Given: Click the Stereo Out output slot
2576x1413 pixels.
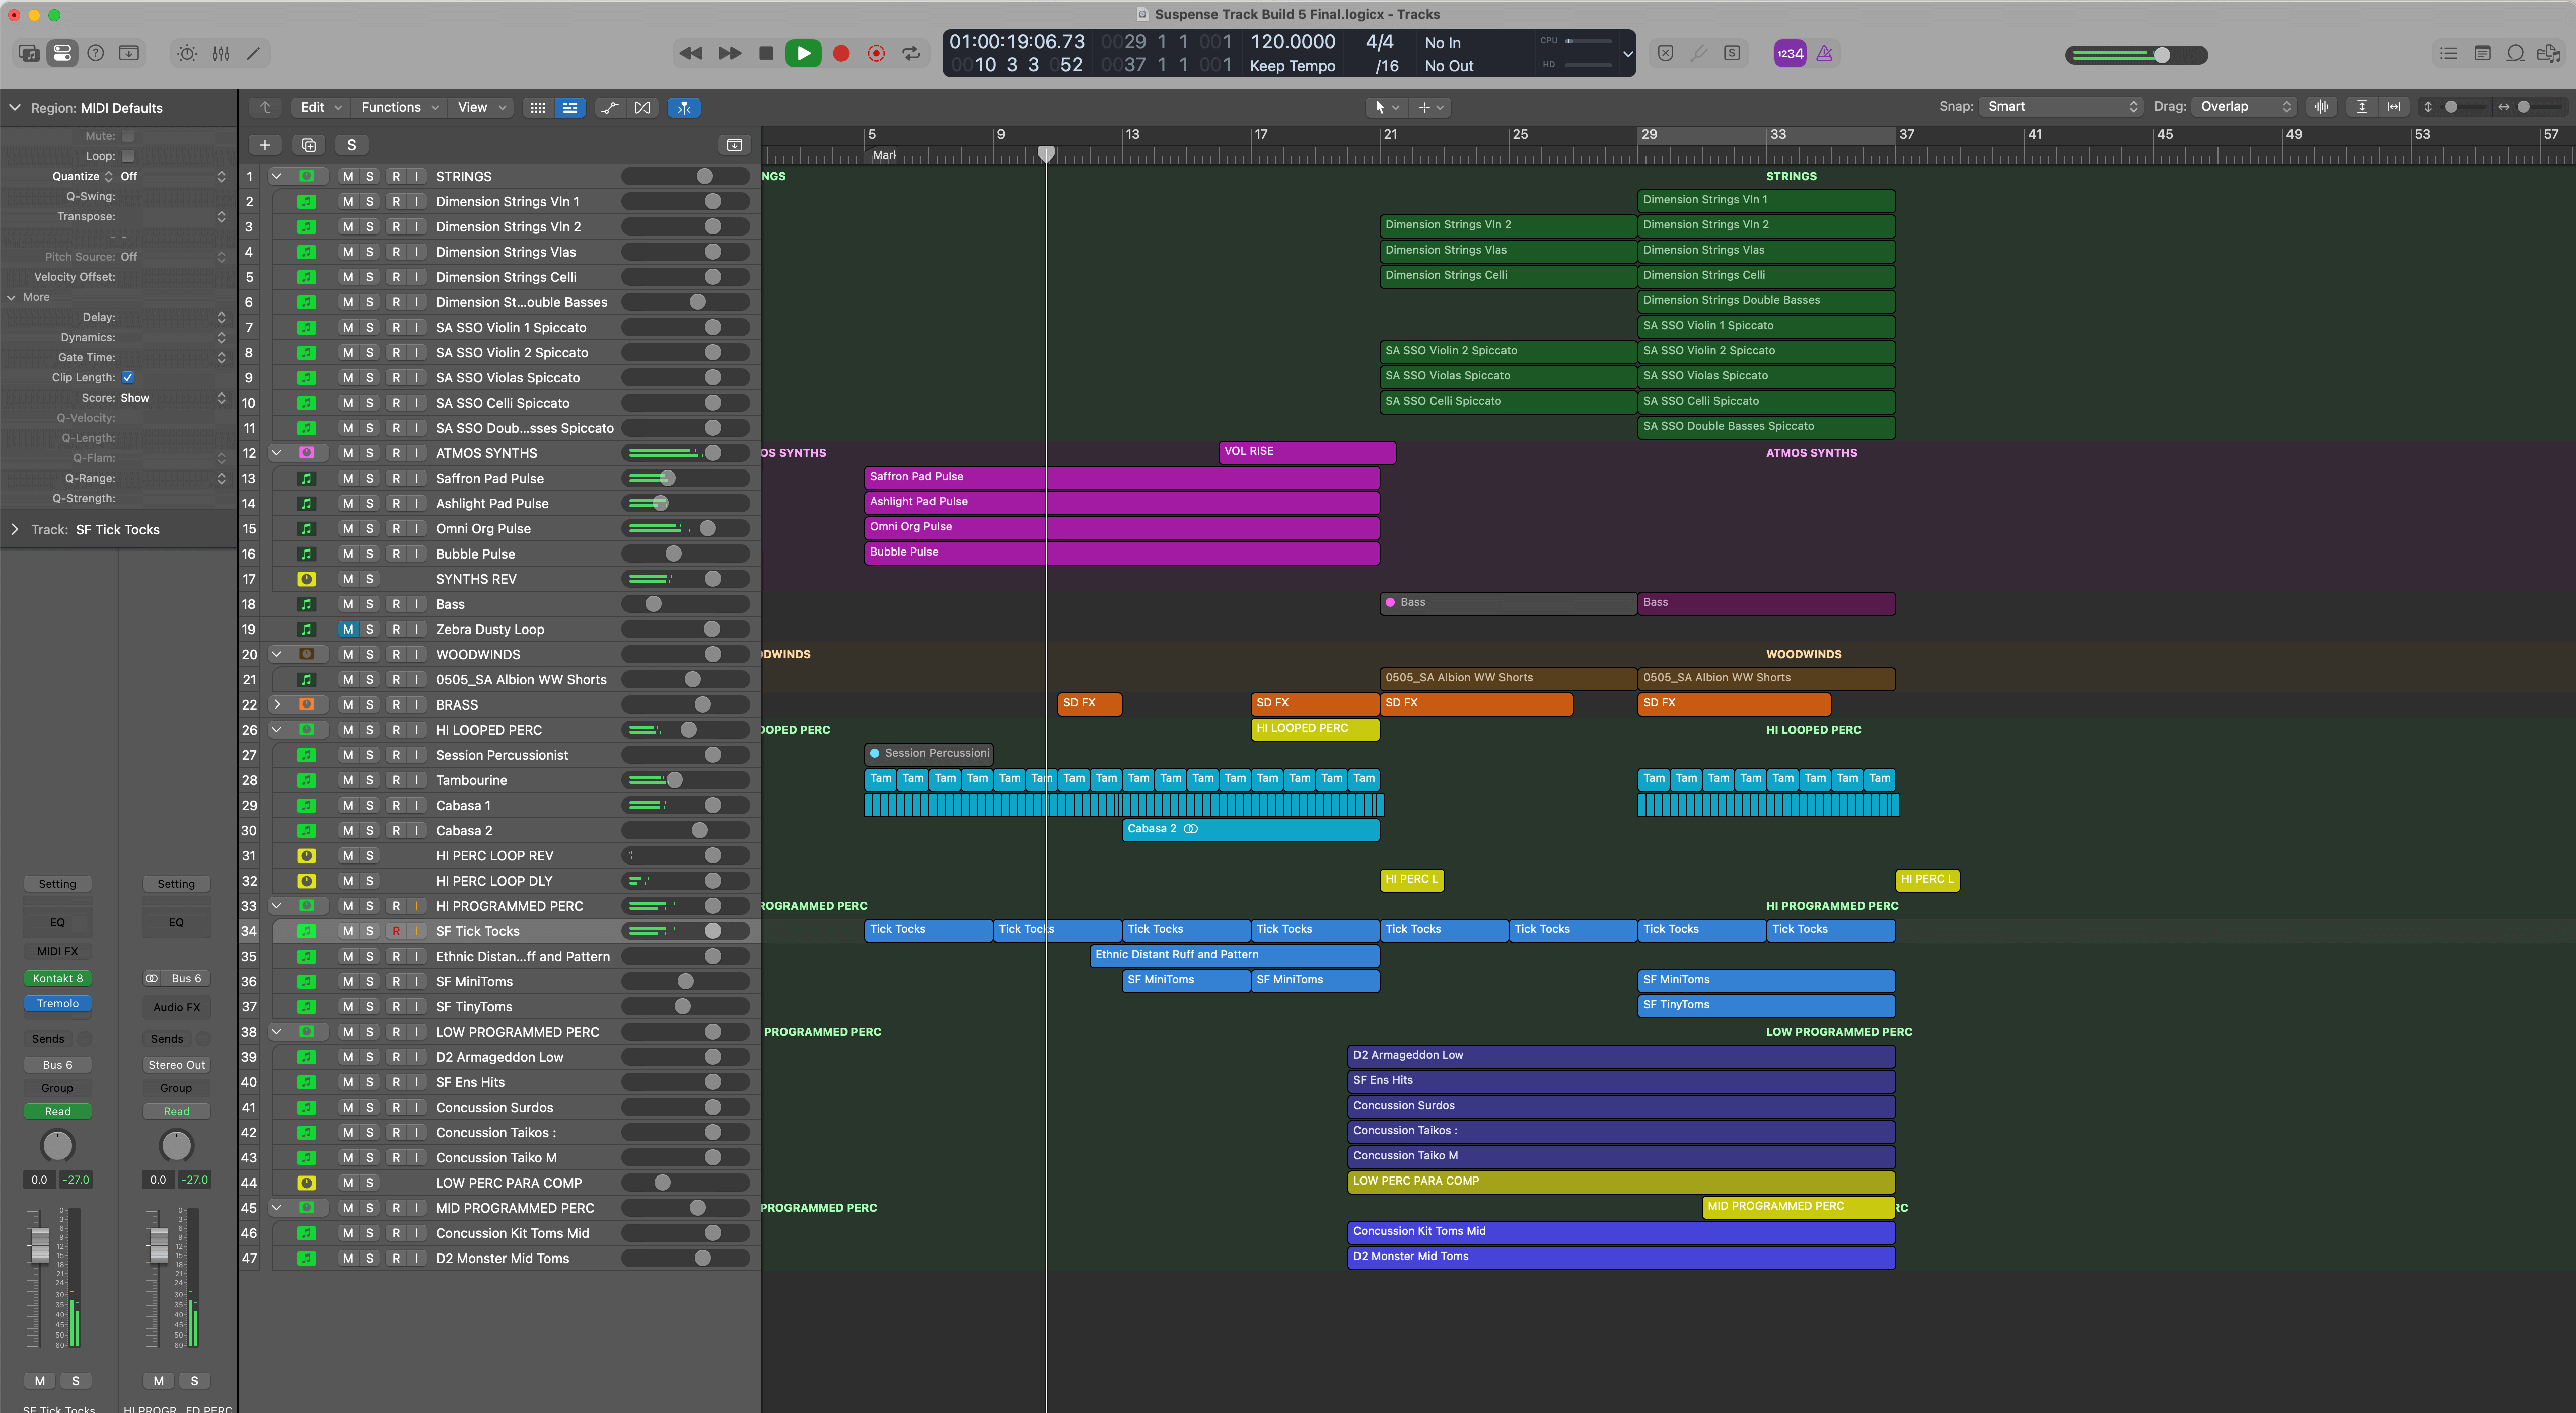Looking at the screenshot, I should pyautogui.click(x=176, y=1065).
